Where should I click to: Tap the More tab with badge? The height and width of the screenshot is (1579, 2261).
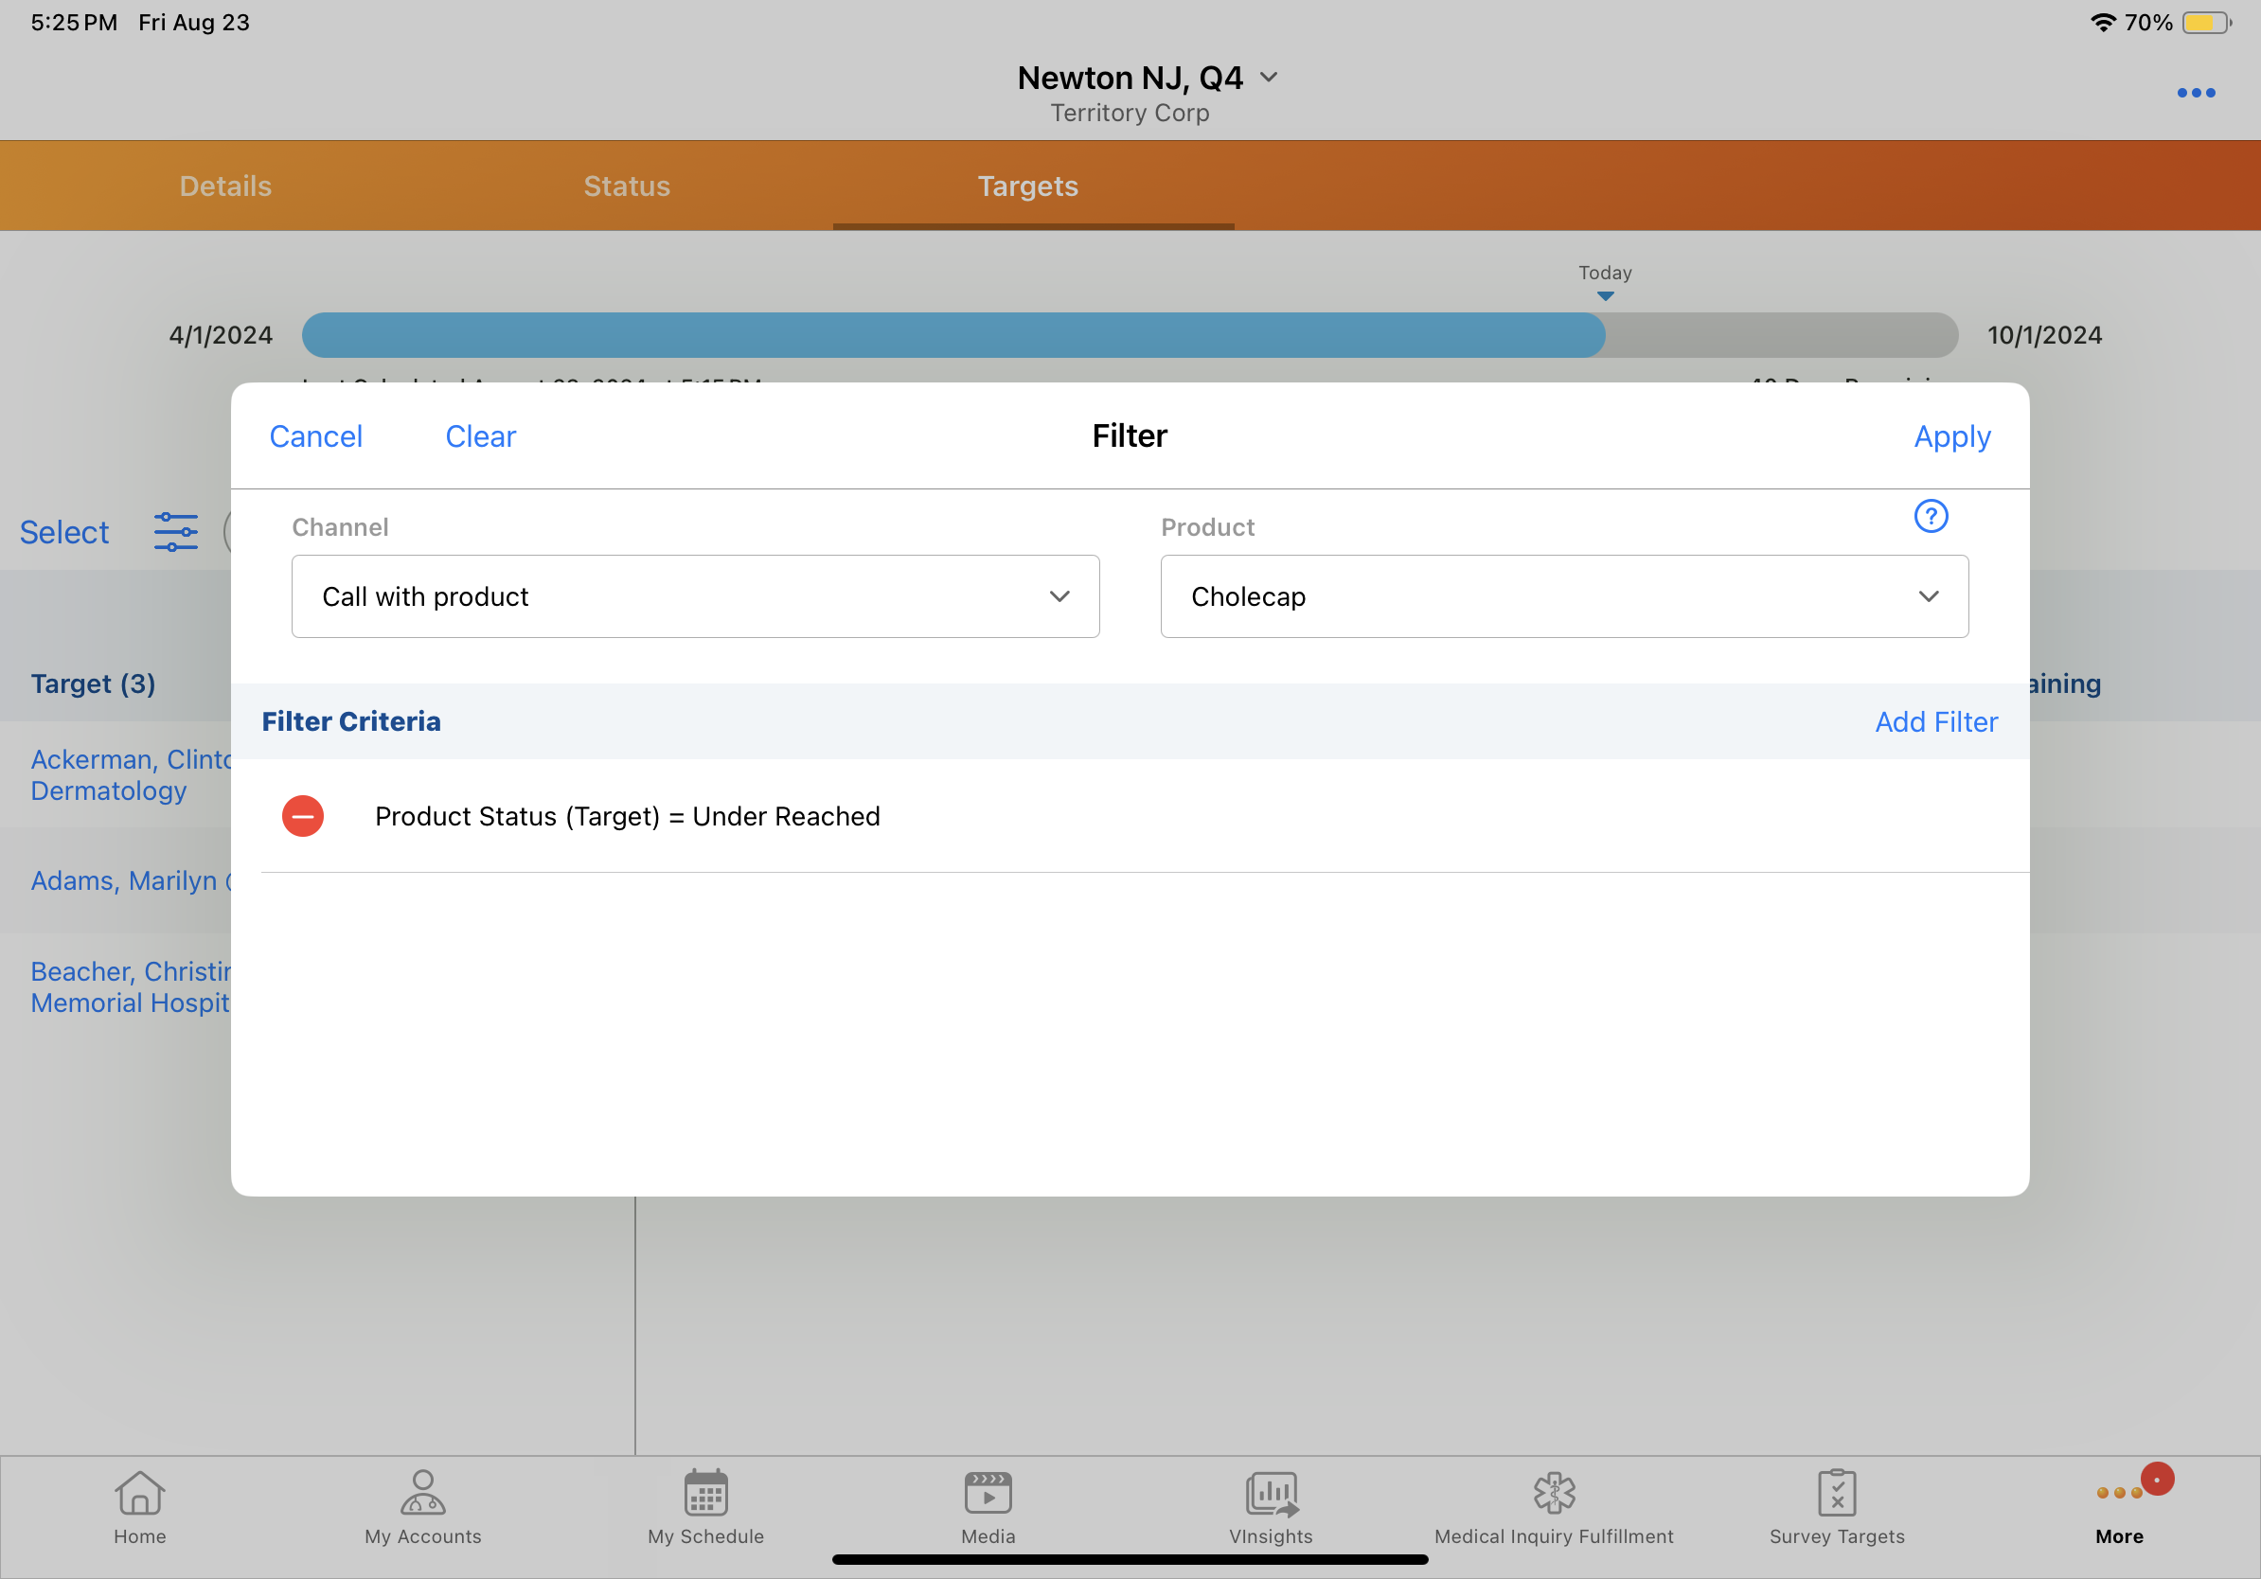pos(2119,1497)
